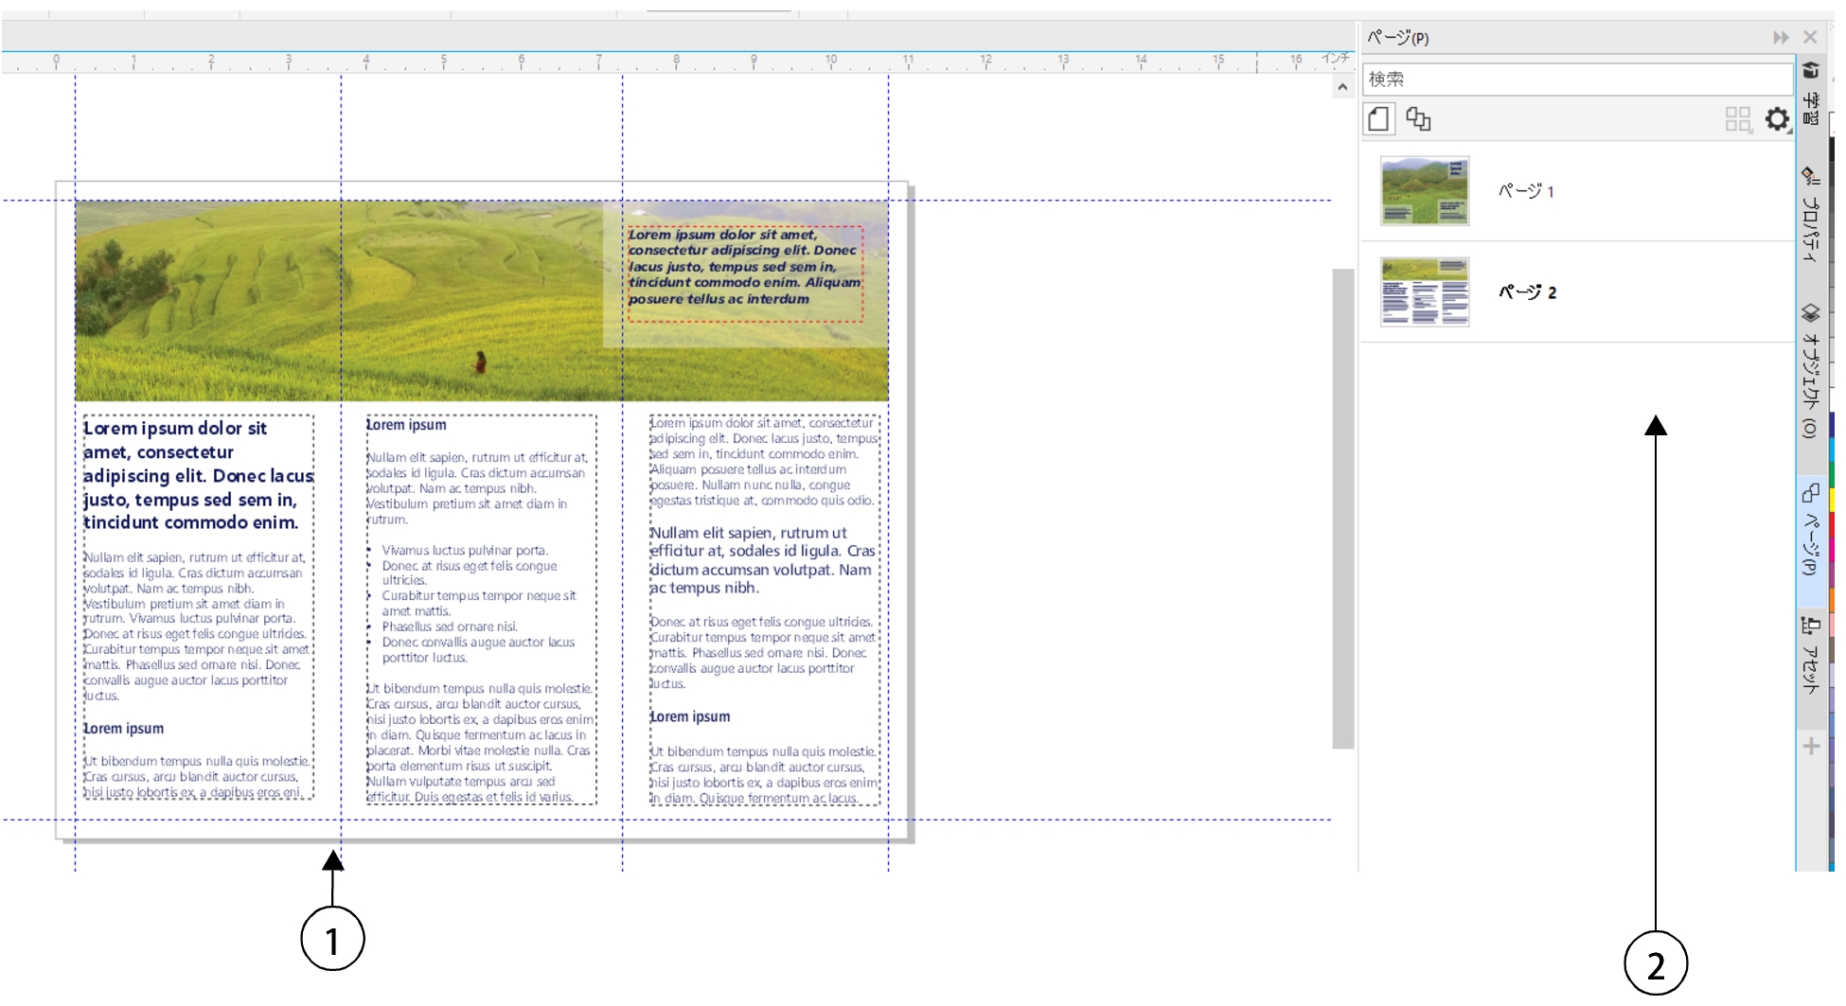Click the overlapping pages icon in the Pages docker

1417,119
